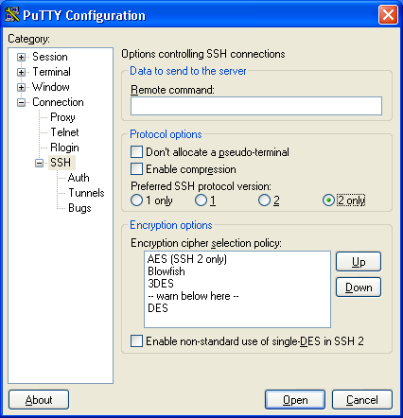This screenshot has height=418, width=403.
Task: Select Terminal category
Action: point(51,72)
